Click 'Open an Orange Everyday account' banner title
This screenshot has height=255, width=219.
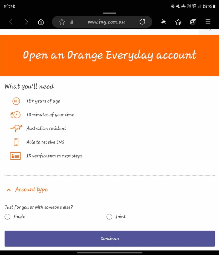[x=109, y=55]
